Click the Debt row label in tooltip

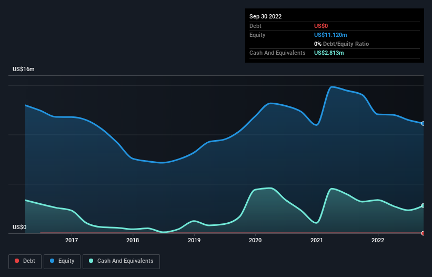click(255, 26)
